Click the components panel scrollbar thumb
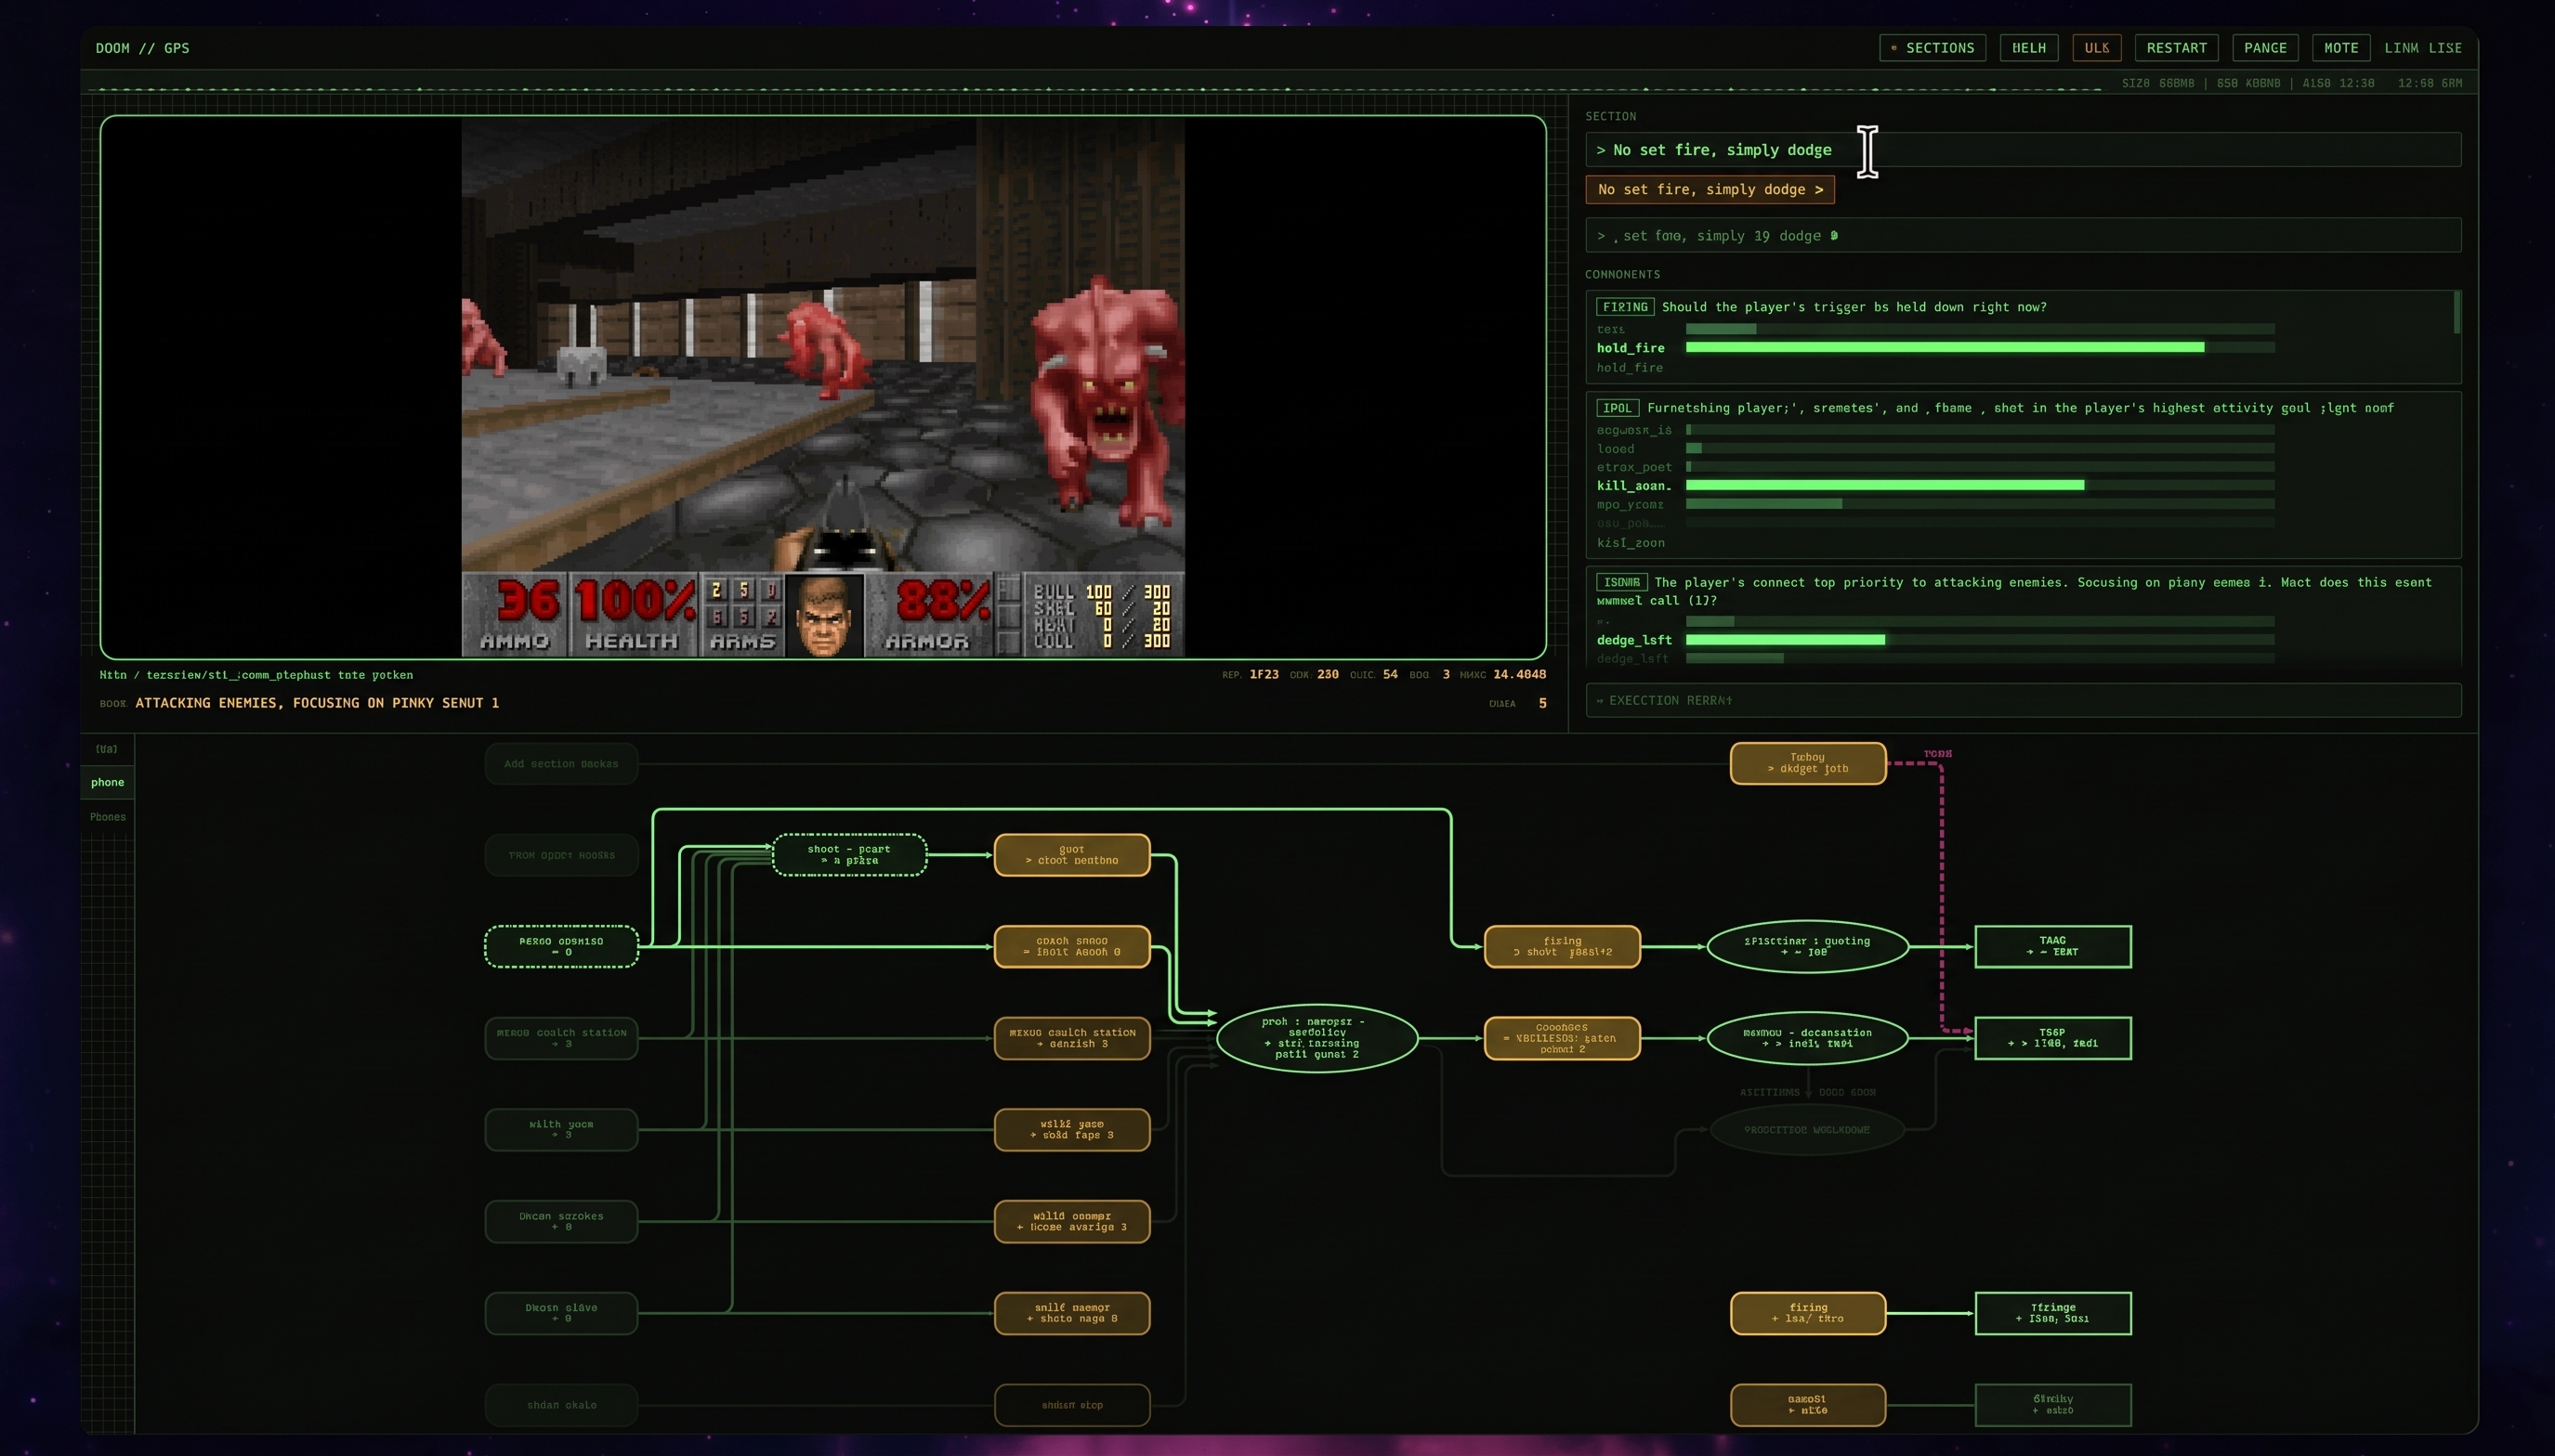Viewport: 2555px width, 1456px height. pyautogui.click(x=2457, y=312)
